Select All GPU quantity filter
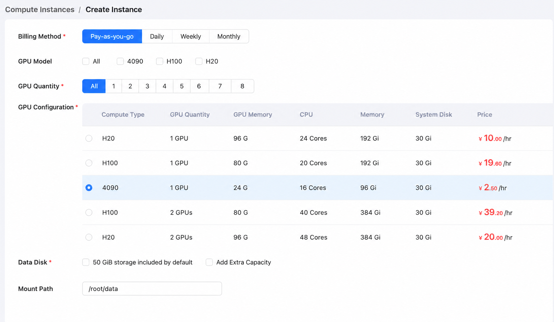Viewport: 554px width, 322px height. click(x=94, y=86)
